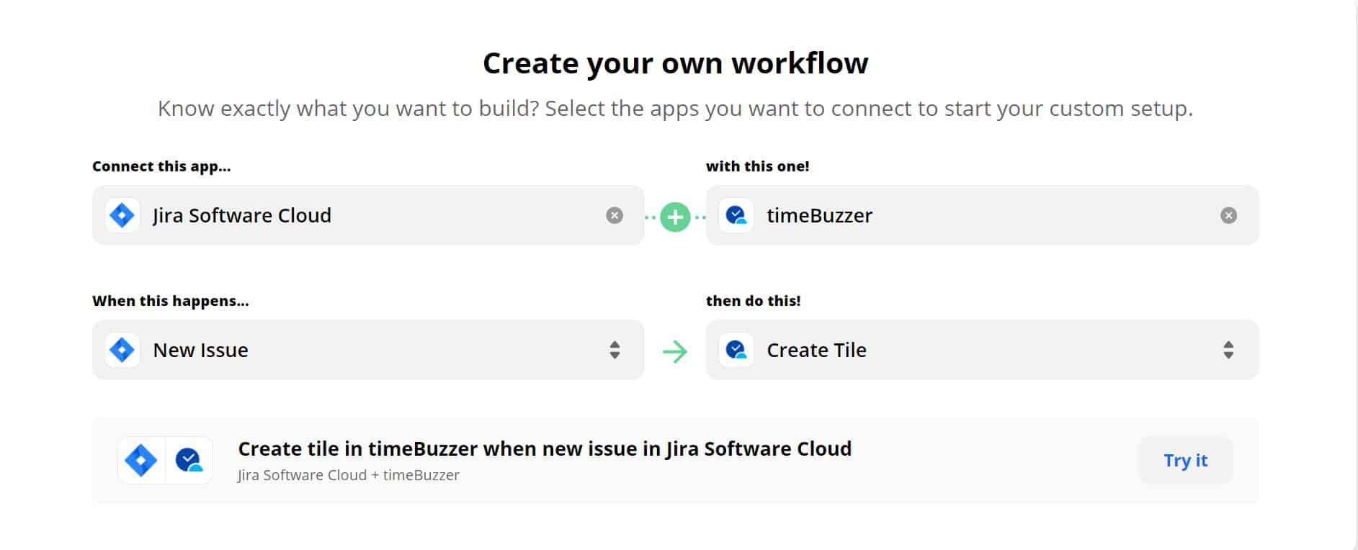This screenshot has width=1358, height=550.
Task: Click the 'with this one!' label
Action: pos(757,166)
